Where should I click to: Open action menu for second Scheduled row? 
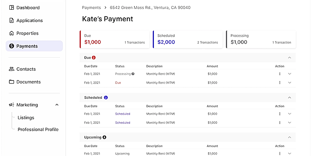280,123
